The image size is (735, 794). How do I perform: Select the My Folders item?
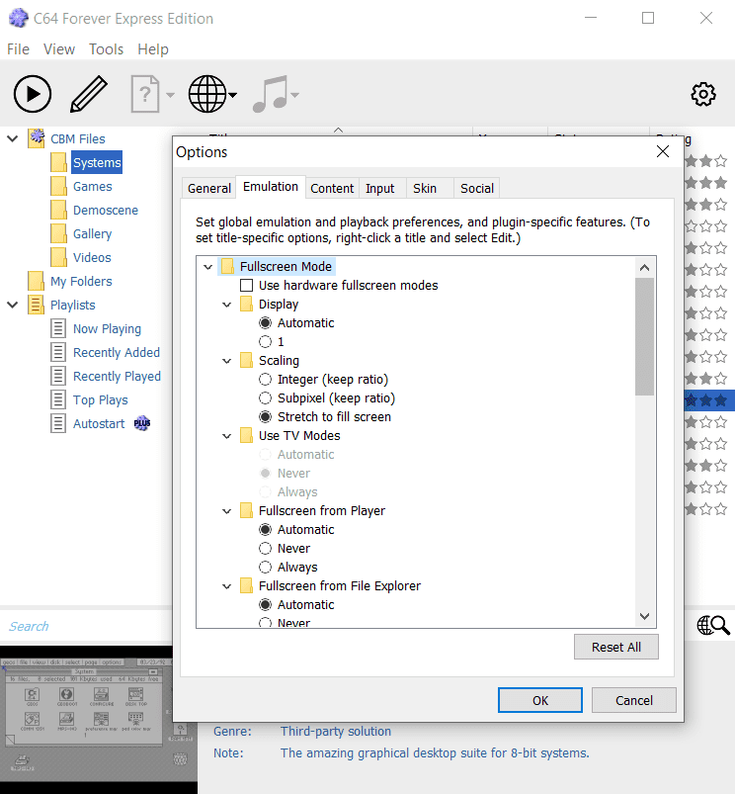point(81,282)
